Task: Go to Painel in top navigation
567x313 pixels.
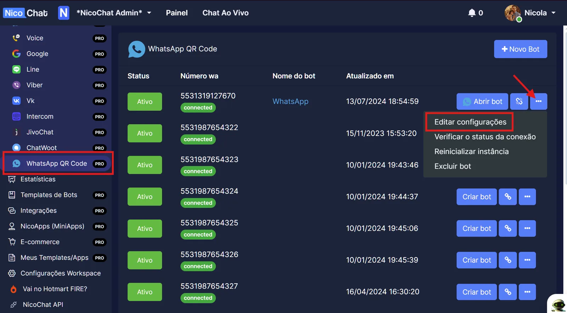Action: (x=177, y=13)
